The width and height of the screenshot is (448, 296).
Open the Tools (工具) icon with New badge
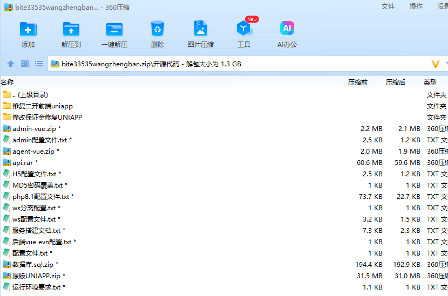(245, 28)
